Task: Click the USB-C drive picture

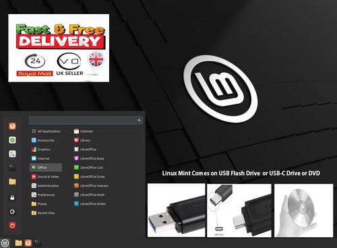Action: tap(239, 210)
